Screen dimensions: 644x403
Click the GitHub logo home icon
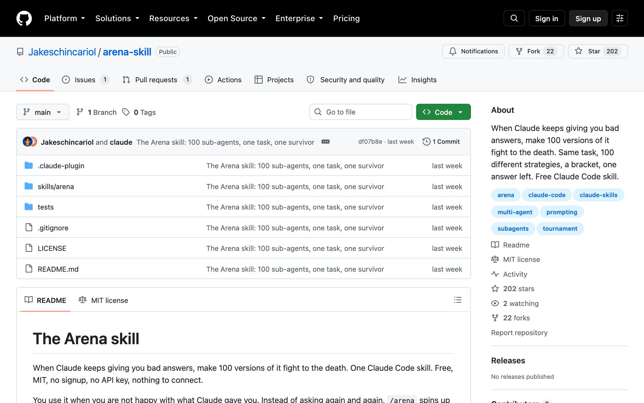pos(24,18)
